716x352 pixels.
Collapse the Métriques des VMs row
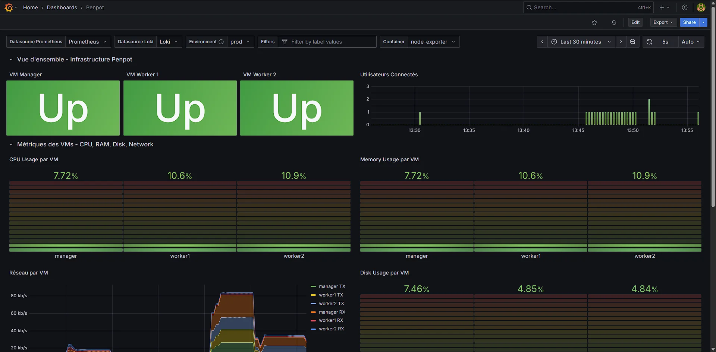point(11,145)
